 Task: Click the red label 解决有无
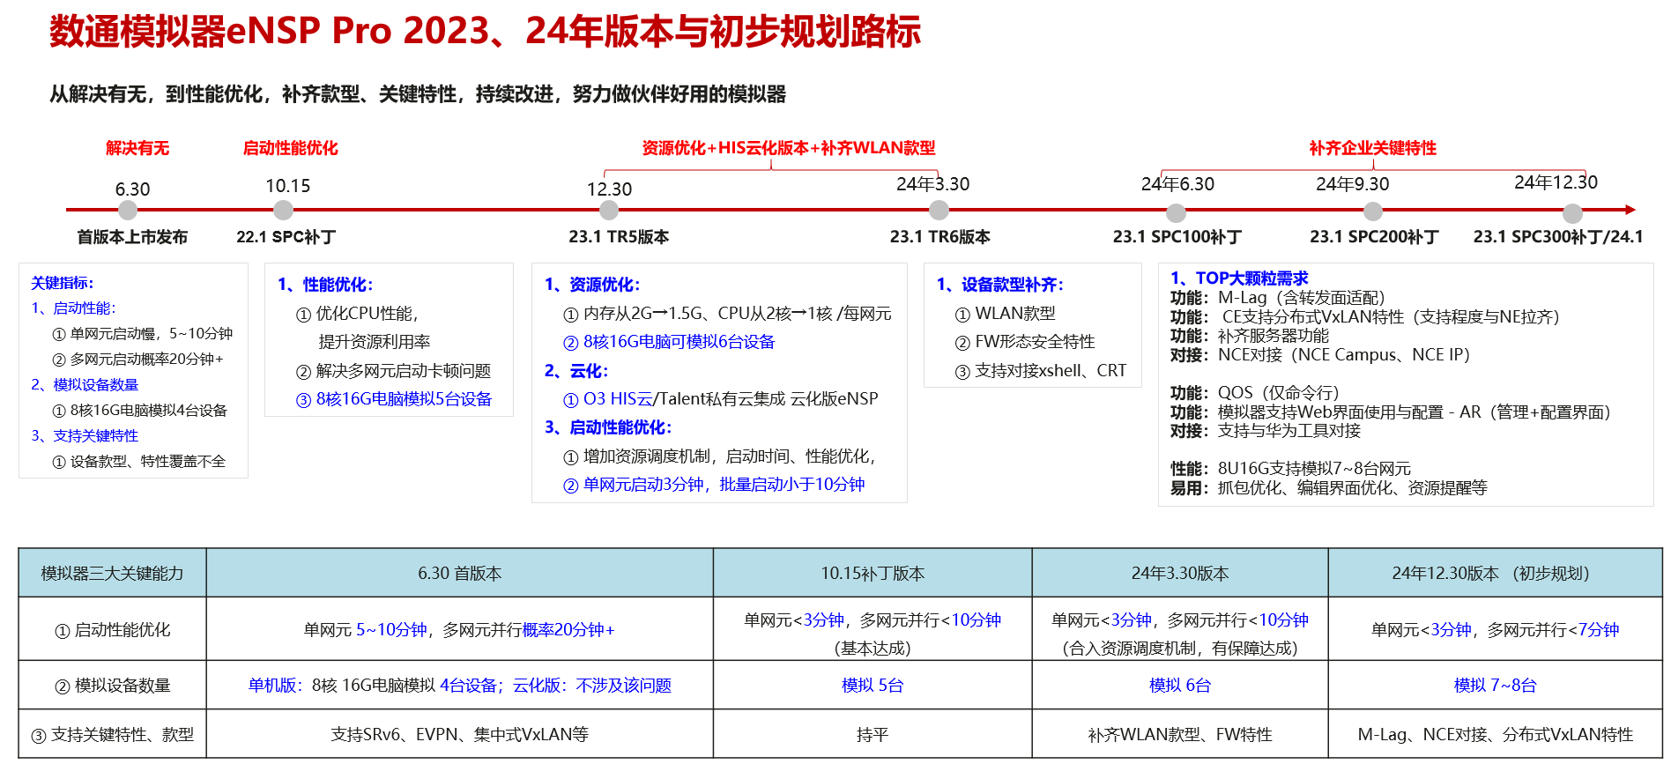coord(137,148)
